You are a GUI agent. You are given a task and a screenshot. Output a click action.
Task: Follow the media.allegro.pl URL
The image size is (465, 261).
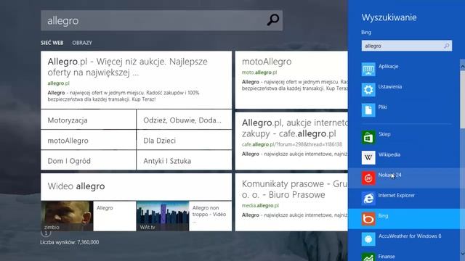click(260, 206)
